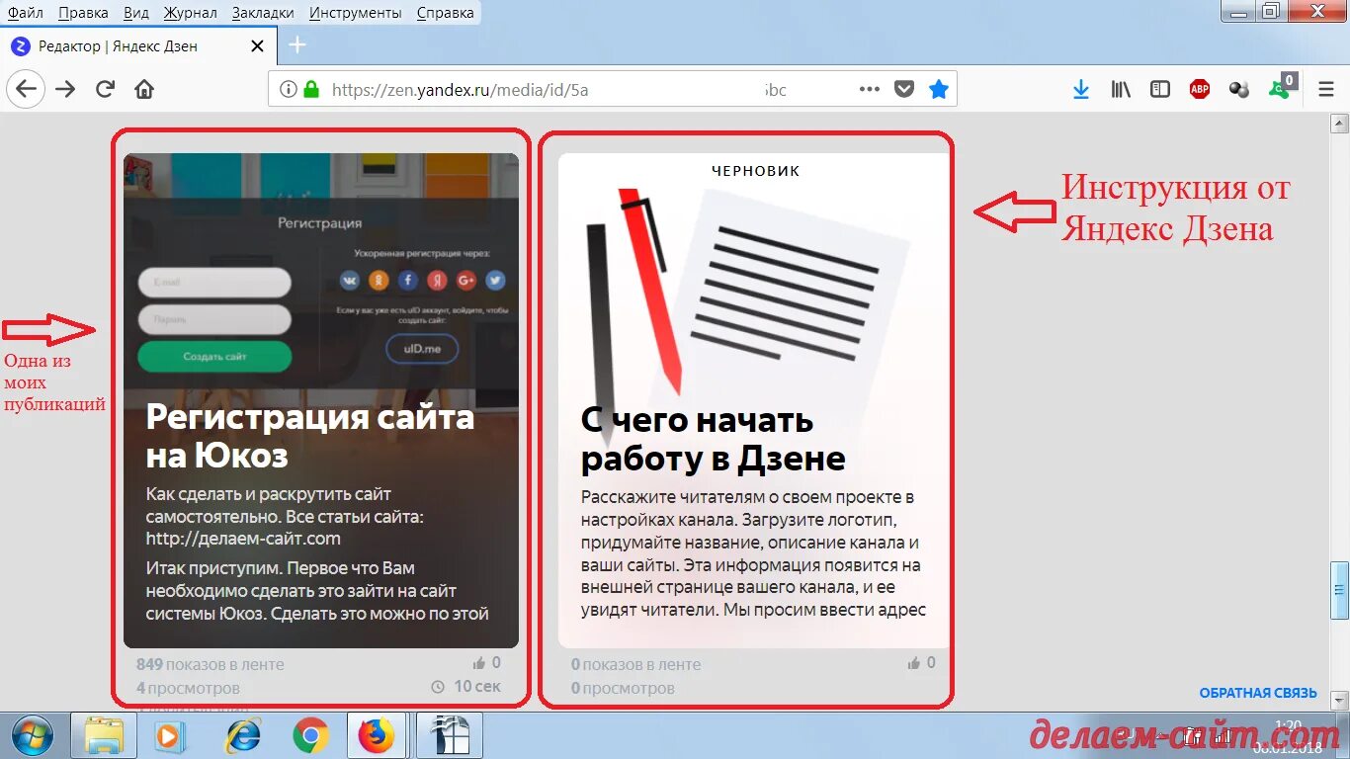Open the Правка menu
This screenshot has width=1350, height=759.
point(83,13)
